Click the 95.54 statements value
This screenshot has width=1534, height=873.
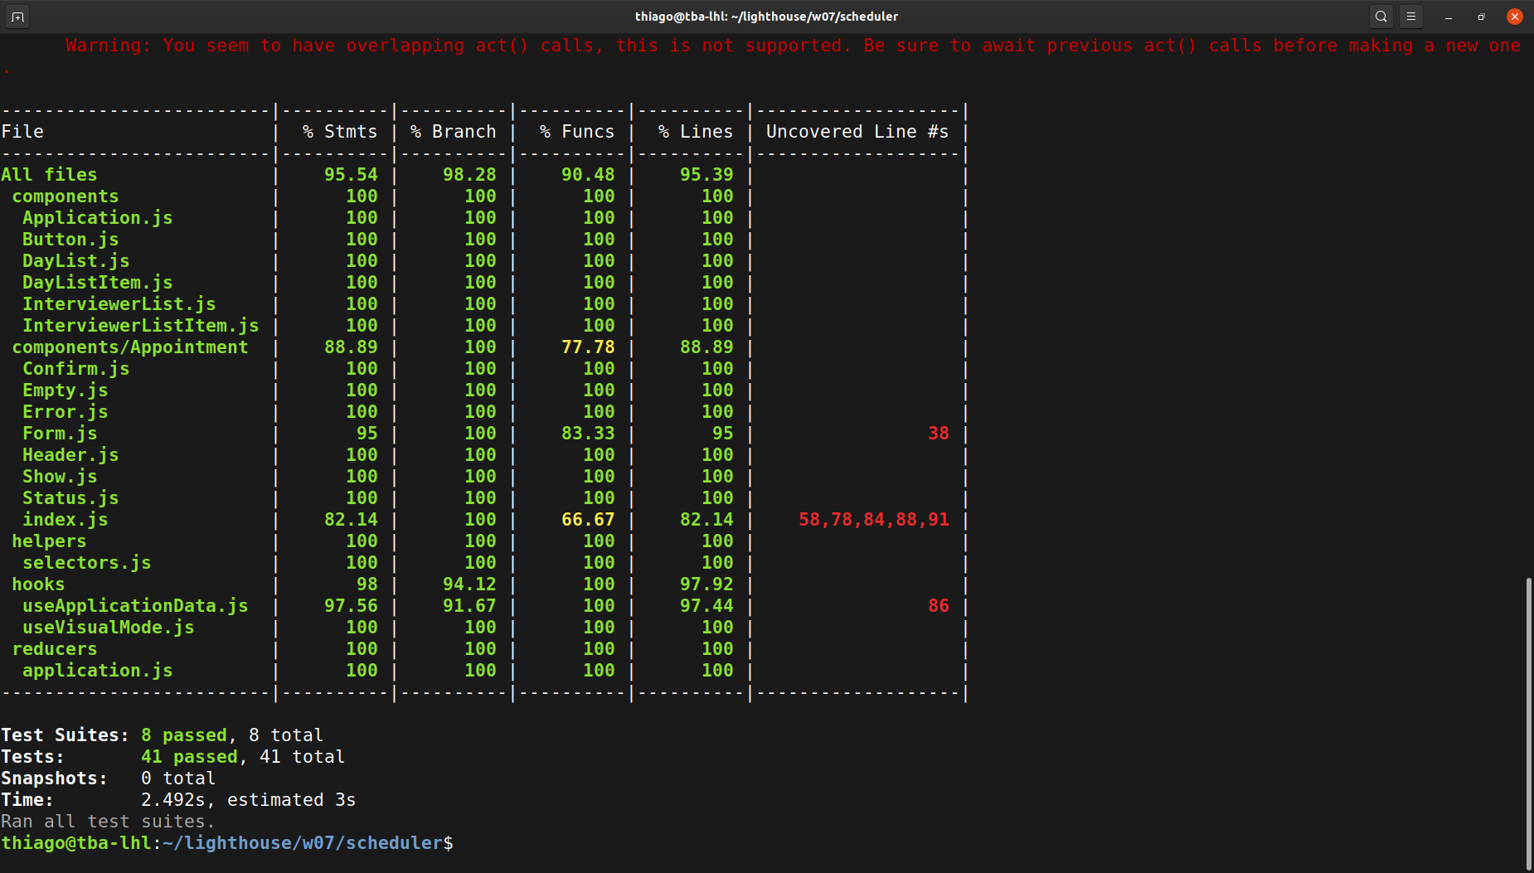click(351, 175)
